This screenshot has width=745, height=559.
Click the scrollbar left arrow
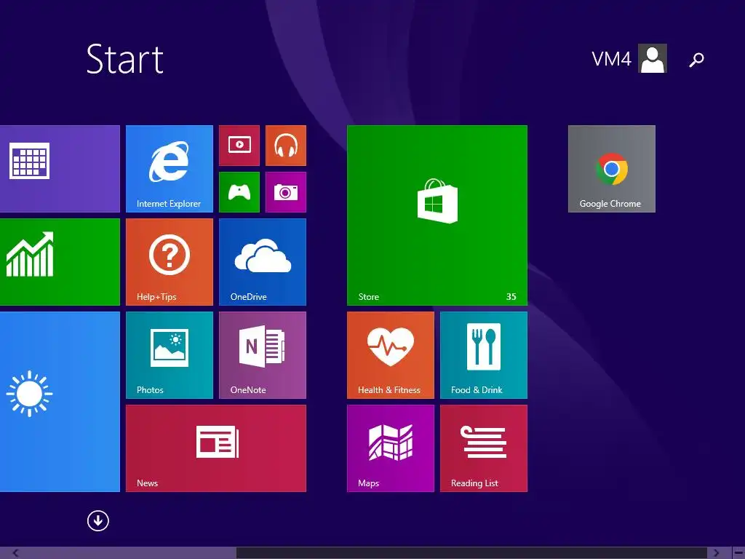coord(16,553)
